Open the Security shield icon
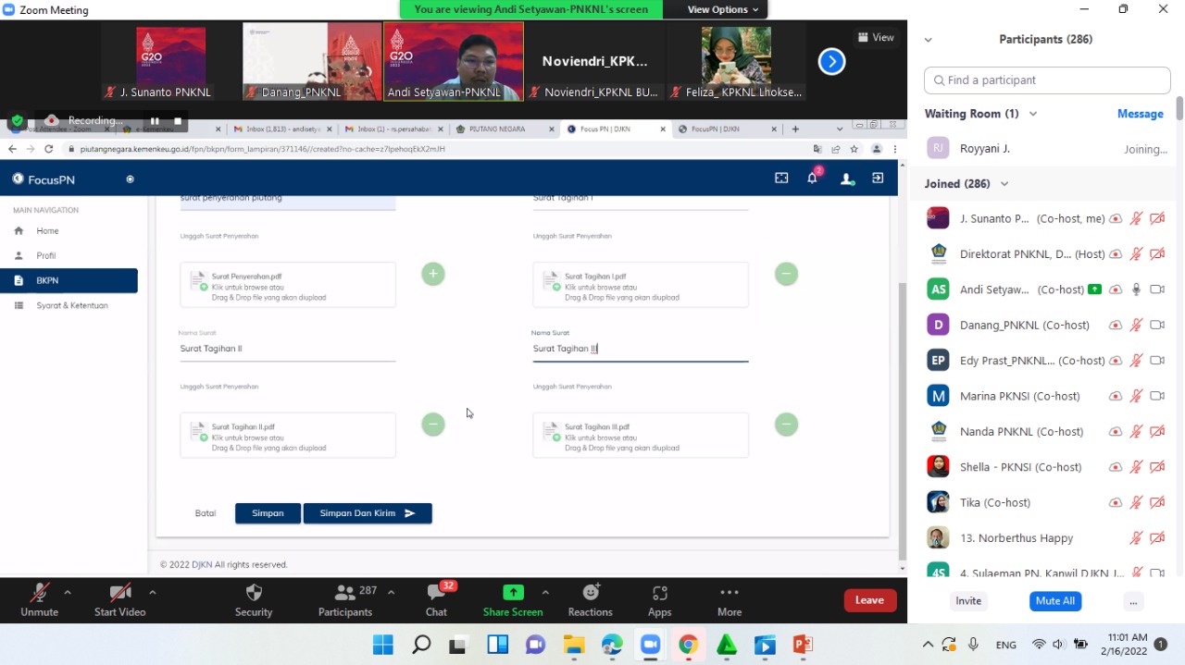 [254, 594]
